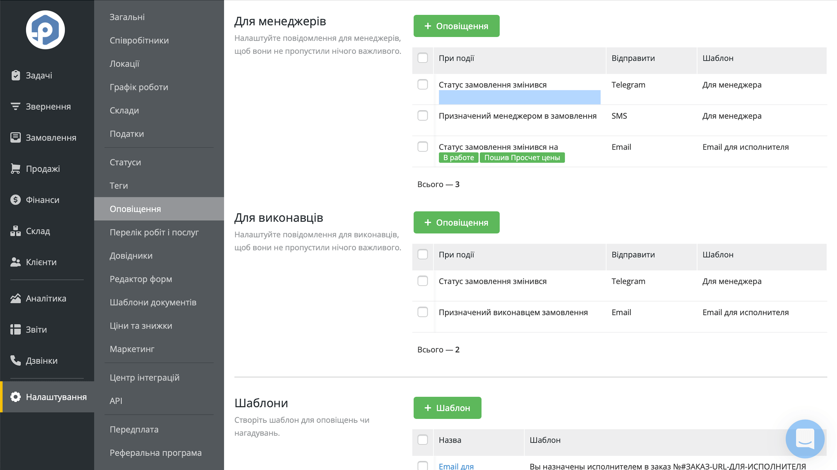Check manager row Статус замовлення змінився
The image size is (837, 470).
(423, 85)
